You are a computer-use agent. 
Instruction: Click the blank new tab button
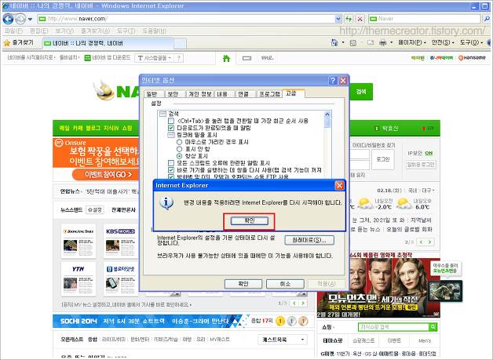pos(180,43)
